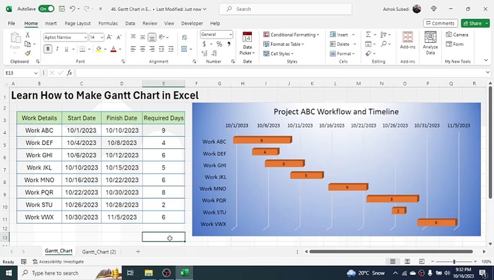Click the Search box in title bar

tap(285, 9)
